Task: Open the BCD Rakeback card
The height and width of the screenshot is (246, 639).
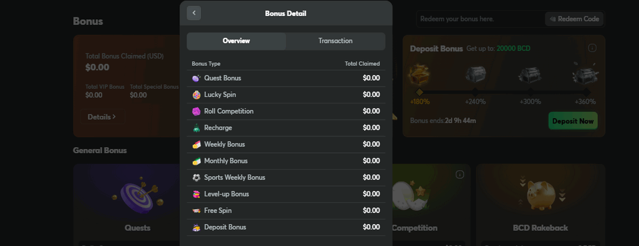Action: coord(540,202)
